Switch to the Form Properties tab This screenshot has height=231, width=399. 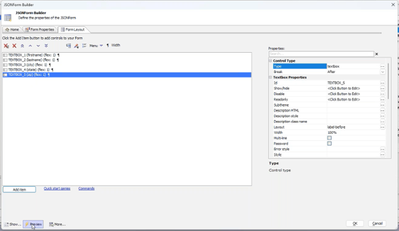pos(40,29)
